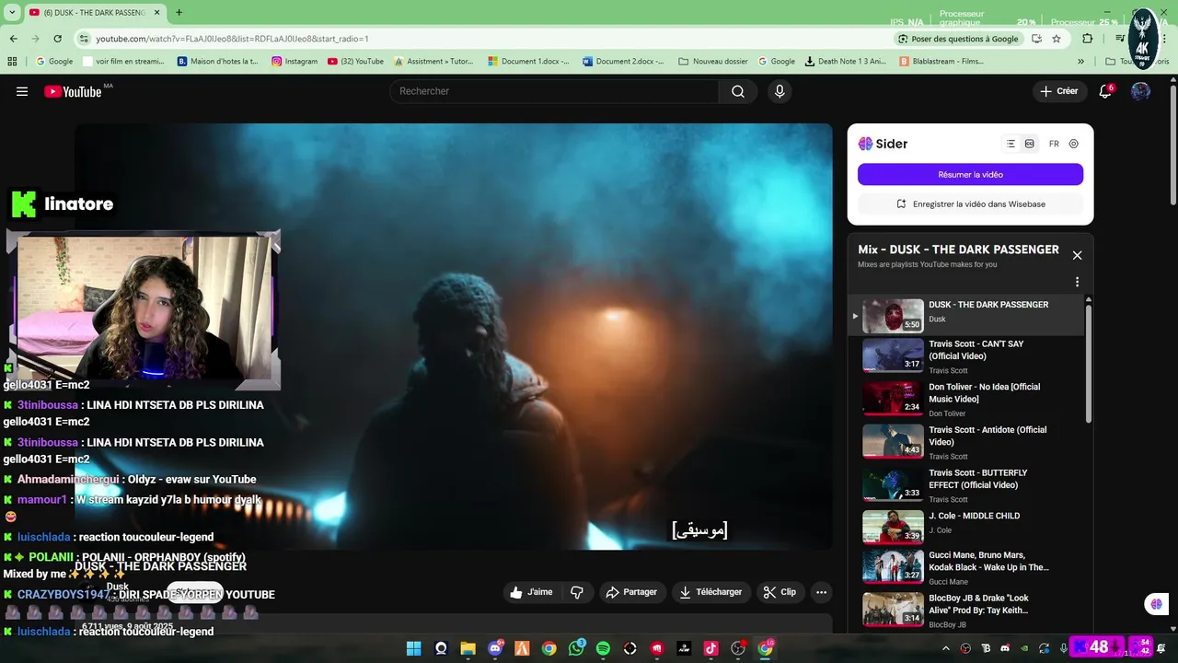Open the Sider language FR selector
This screenshot has width=1178, height=663.
tap(1054, 144)
